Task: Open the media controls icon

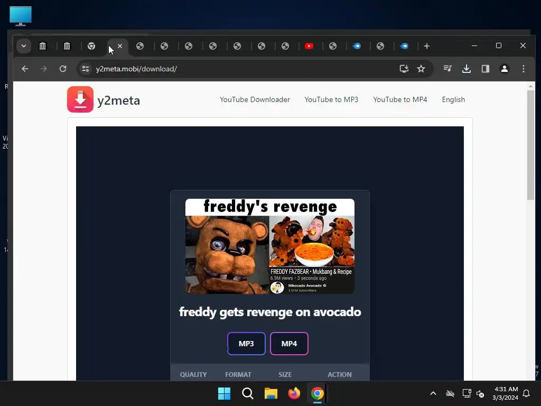Action: [x=447, y=69]
